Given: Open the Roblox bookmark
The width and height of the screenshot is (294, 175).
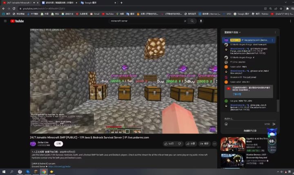Looking at the screenshot, I should tap(260, 14).
